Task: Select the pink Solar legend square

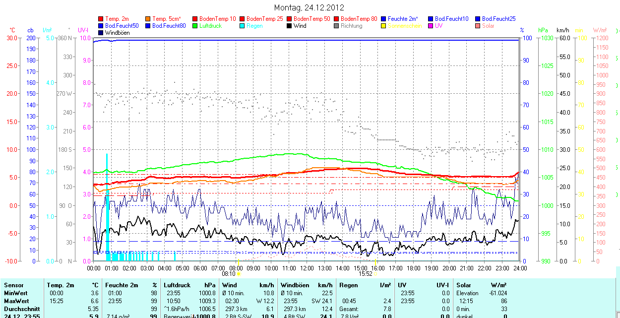Action: click(x=477, y=26)
